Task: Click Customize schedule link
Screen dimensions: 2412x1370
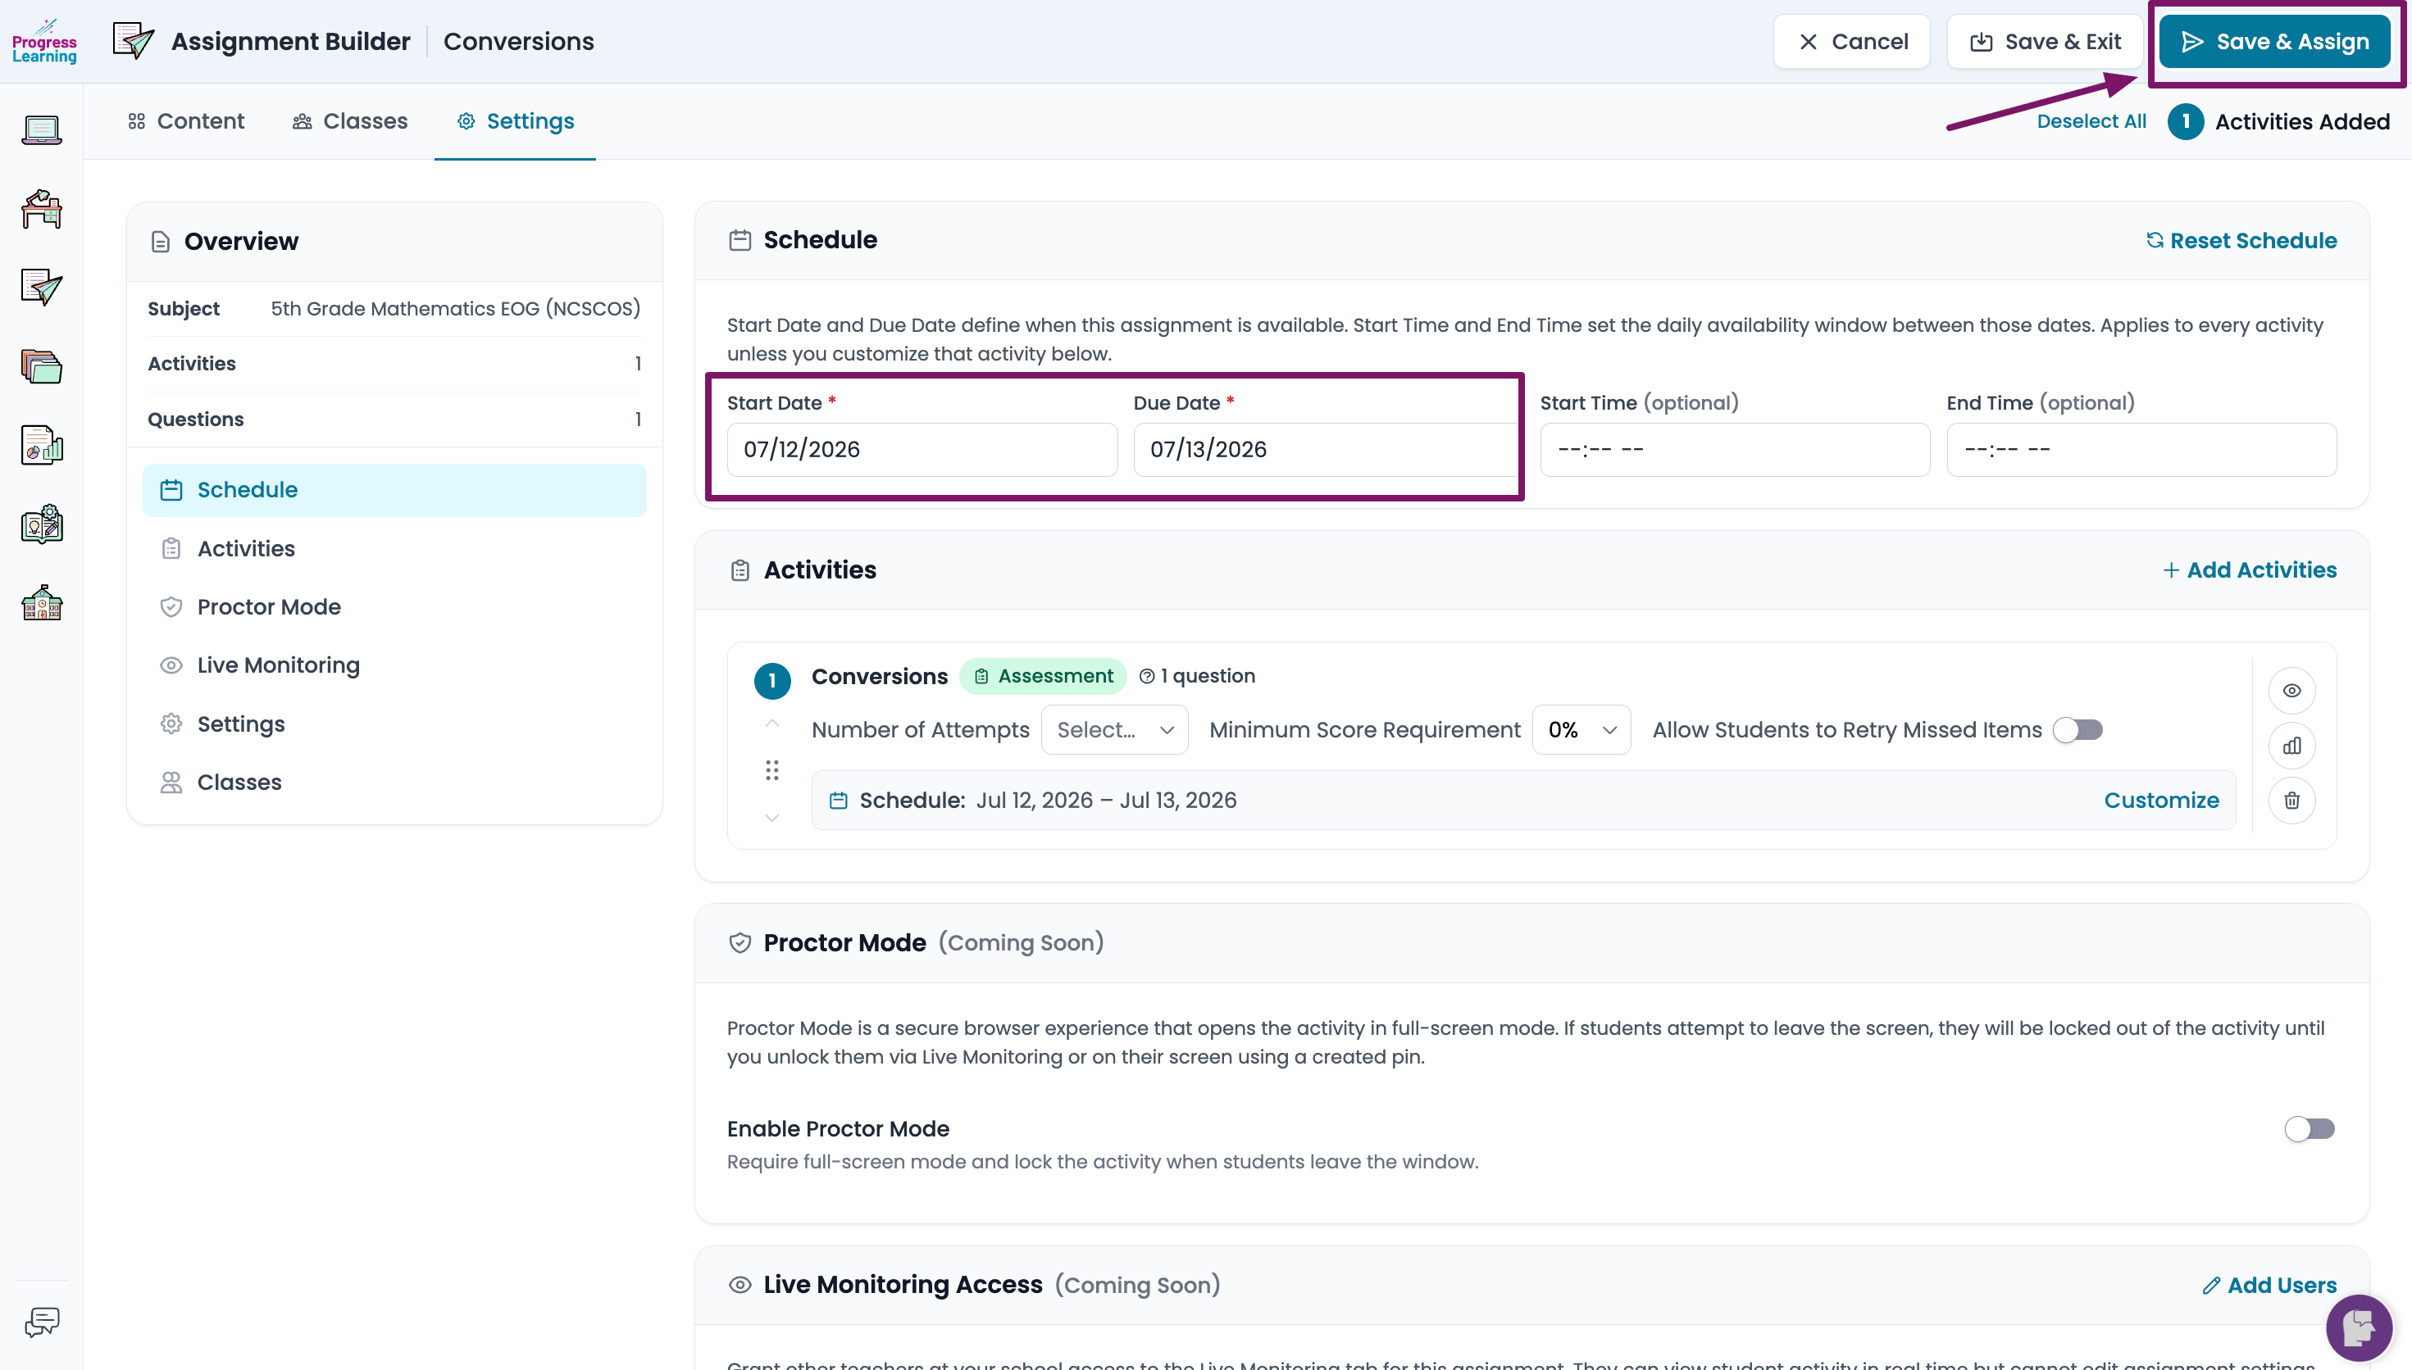Action: click(2162, 801)
